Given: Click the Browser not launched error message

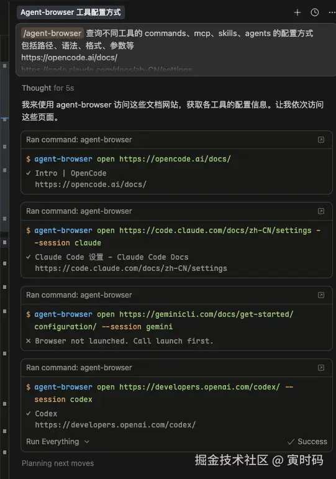Looking at the screenshot, I should tap(124, 341).
